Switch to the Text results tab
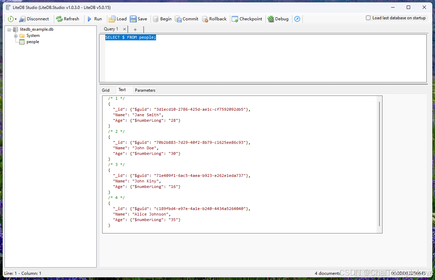Viewport: 435px width, 280px height. [122, 90]
